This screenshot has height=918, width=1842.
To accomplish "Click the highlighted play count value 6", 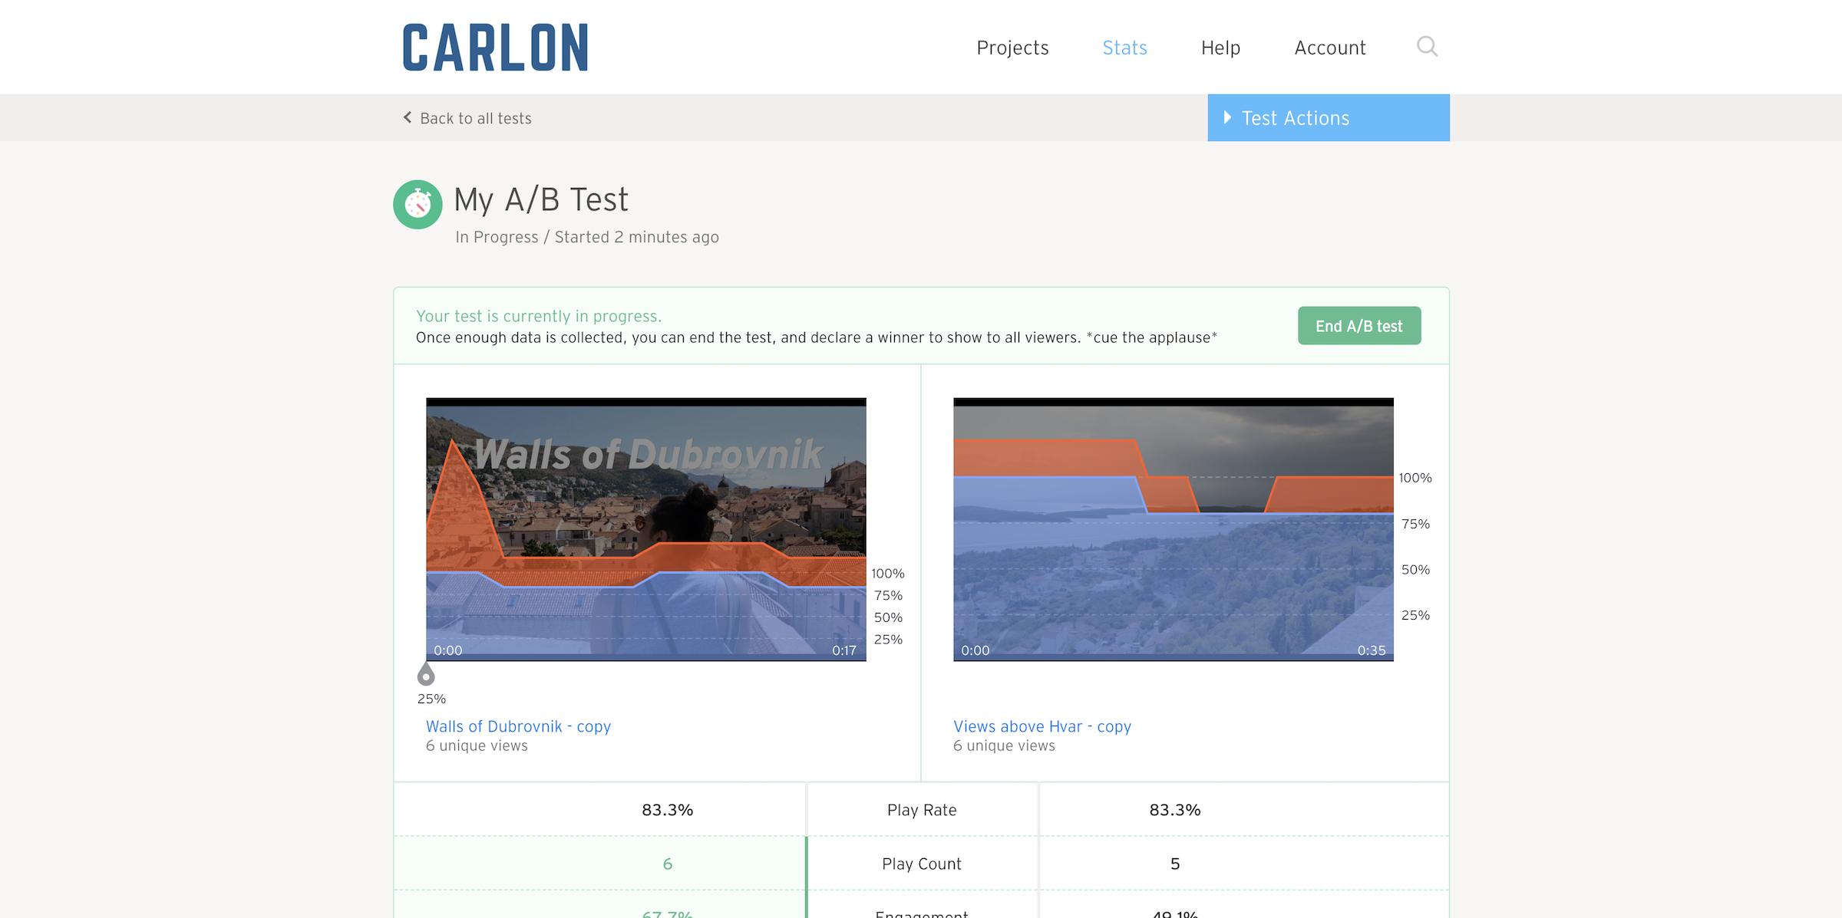I will [667, 864].
